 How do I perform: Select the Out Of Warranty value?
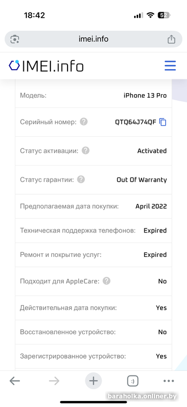tap(142, 180)
